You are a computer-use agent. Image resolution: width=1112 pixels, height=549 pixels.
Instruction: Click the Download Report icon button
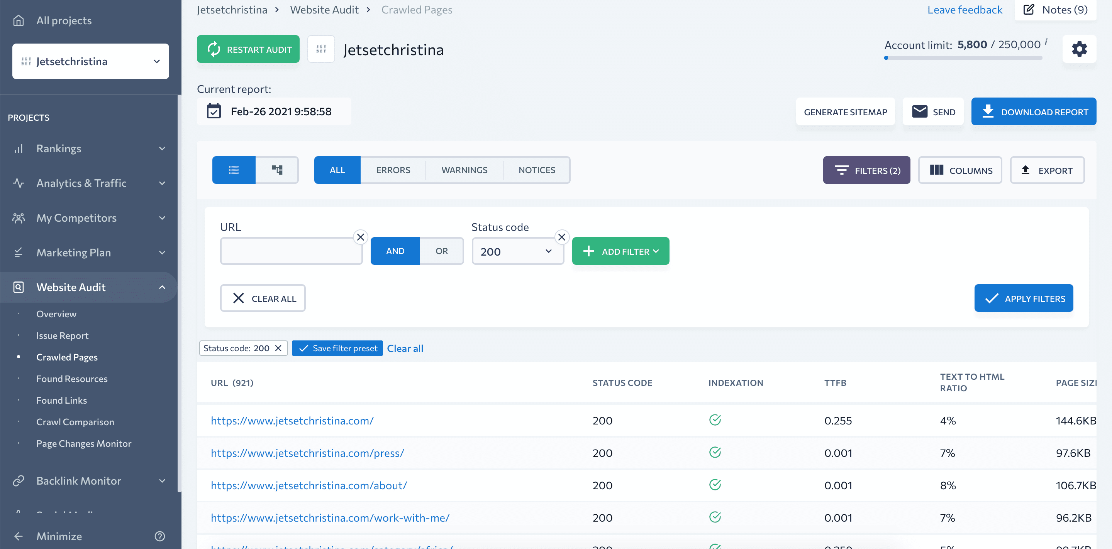pyautogui.click(x=987, y=111)
